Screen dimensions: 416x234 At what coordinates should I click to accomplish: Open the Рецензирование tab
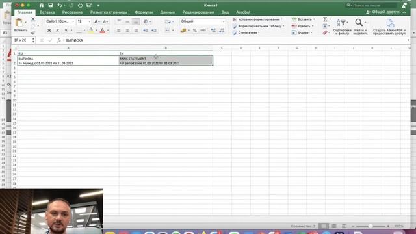(198, 12)
